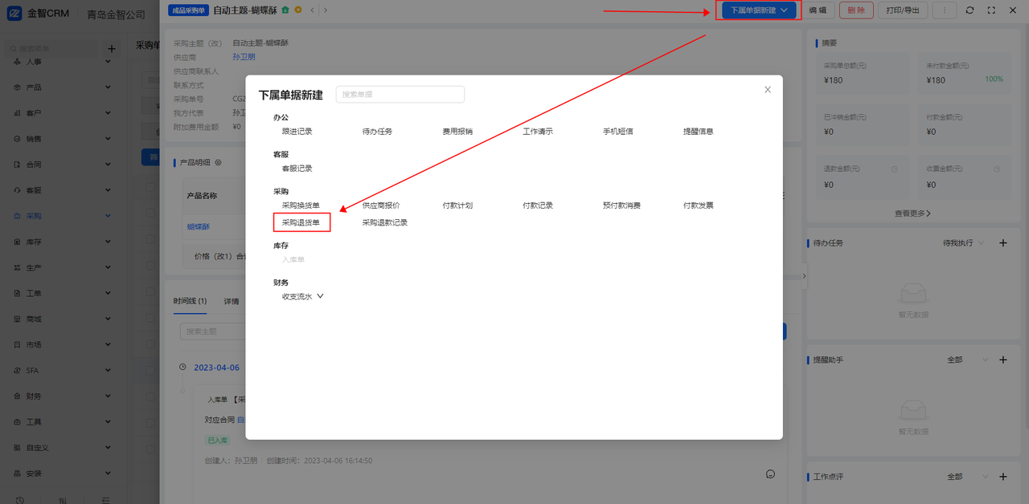The height and width of the screenshot is (504, 1029).
Task: Expand 收支流水 chevron under 财务
Action: (x=320, y=296)
